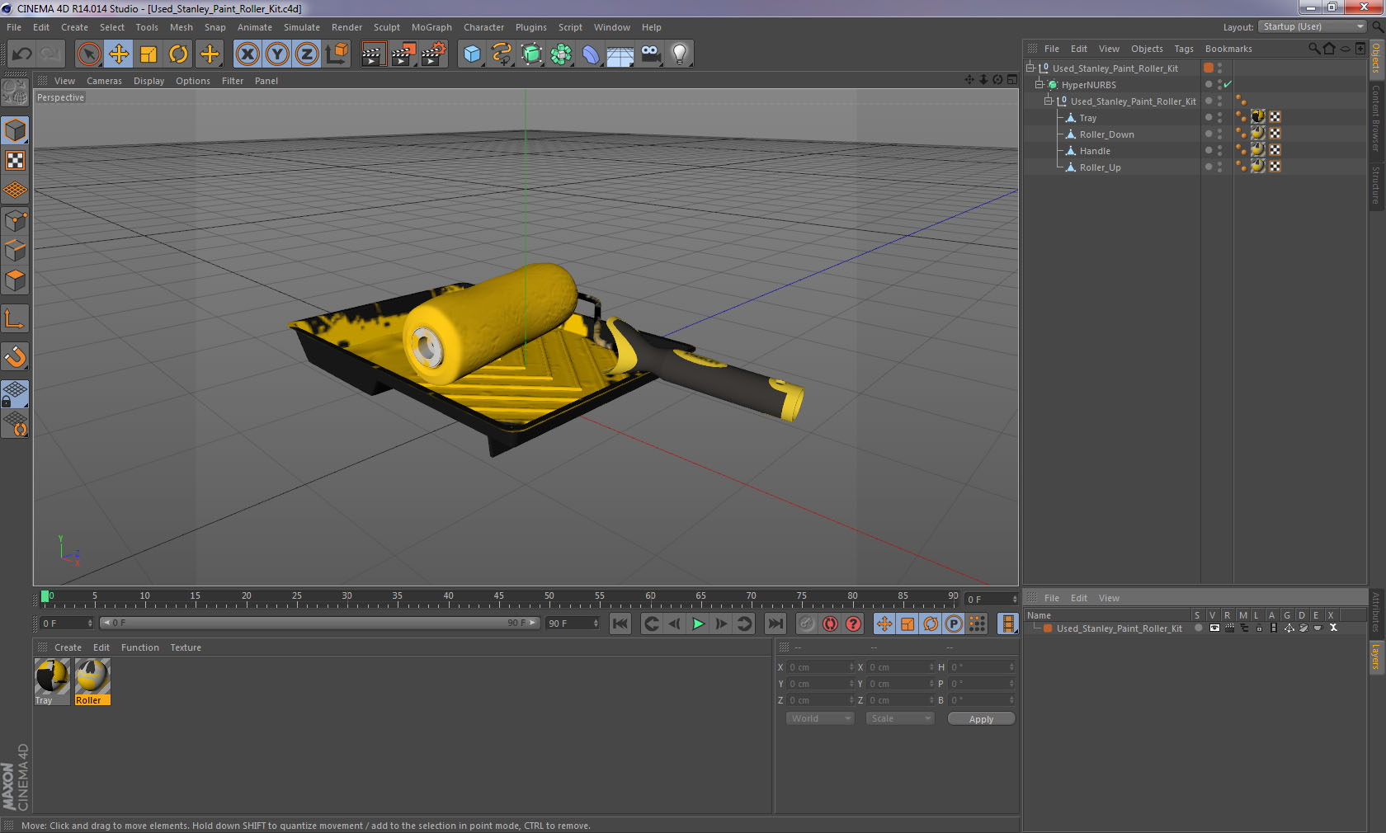Toggle HyperNURBS enable checkmark
The height and width of the screenshot is (833, 1386).
1228,85
